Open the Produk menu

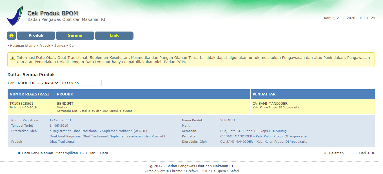(36, 36)
